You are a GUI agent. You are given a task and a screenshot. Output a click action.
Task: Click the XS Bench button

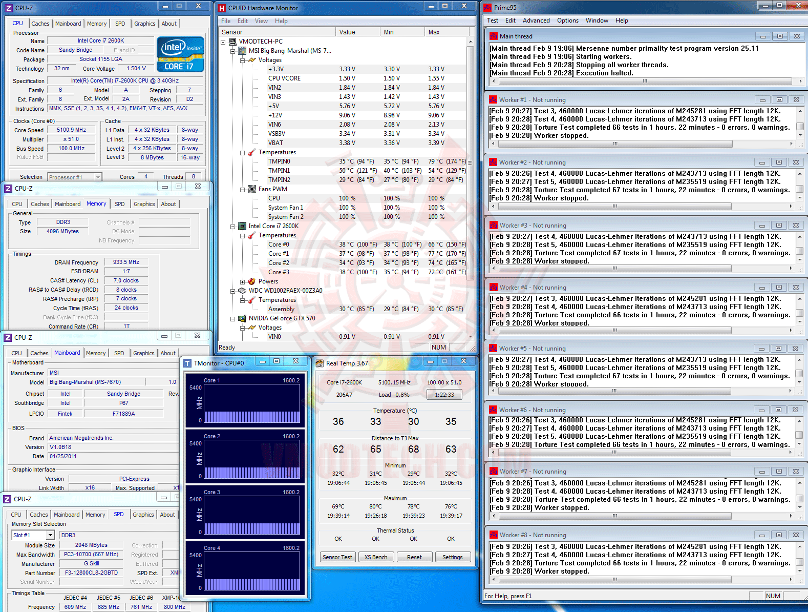pos(376,557)
